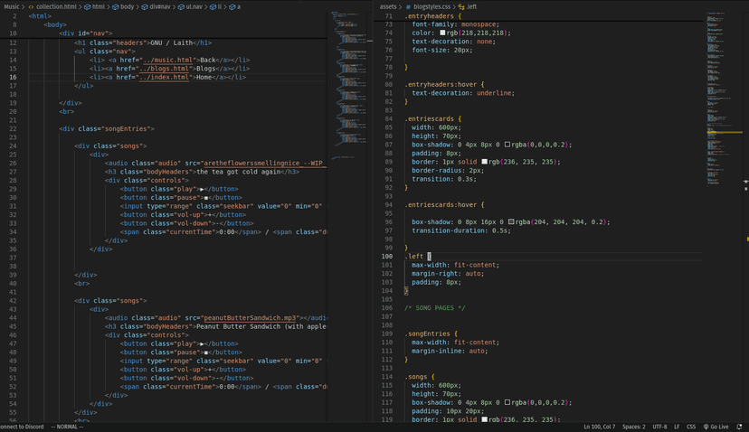Open the Spaces: 2 indentation setting
Viewport: 749px width, 432px height.
click(633, 427)
